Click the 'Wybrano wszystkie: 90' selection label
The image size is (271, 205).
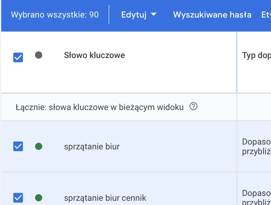[55, 15]
